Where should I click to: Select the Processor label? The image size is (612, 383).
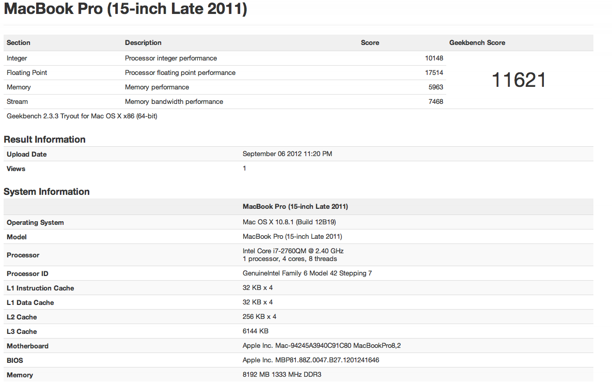[23, 255]
